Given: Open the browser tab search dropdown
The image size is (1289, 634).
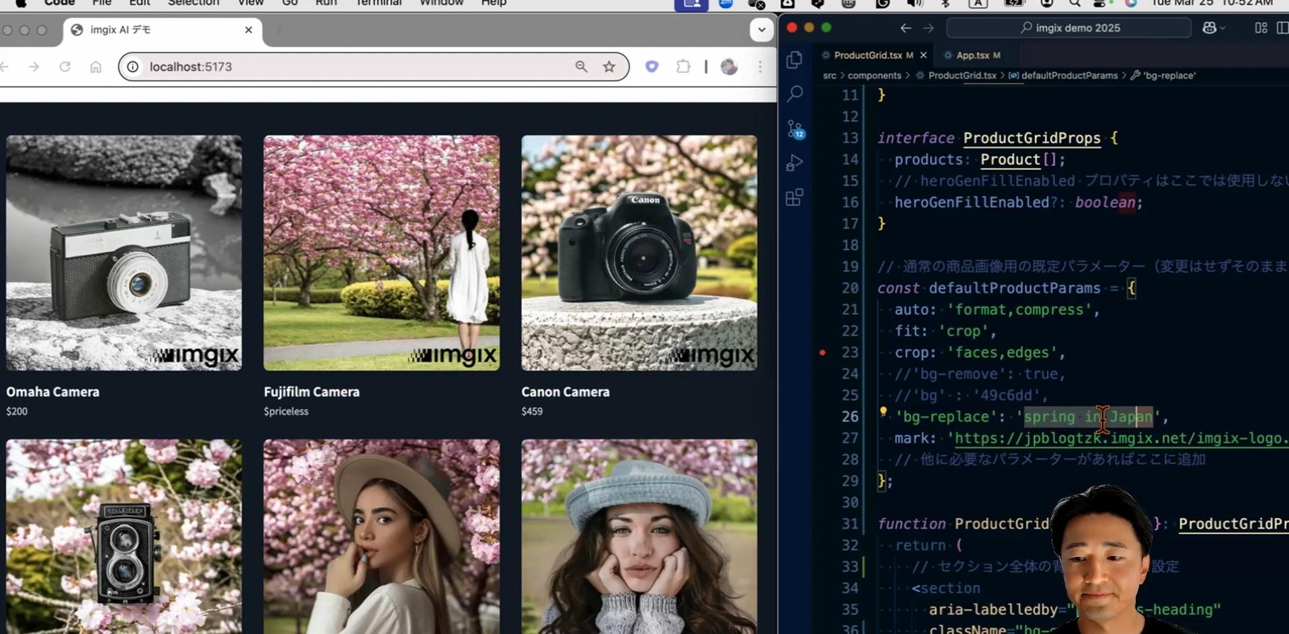Looking at the screenshot, I should pyautogui.click(x=761, y=30).
